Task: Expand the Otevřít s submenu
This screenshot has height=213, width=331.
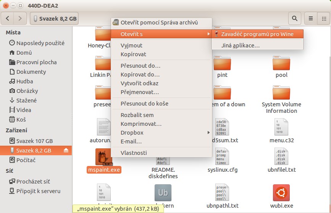Action: [x=161, y=34]
